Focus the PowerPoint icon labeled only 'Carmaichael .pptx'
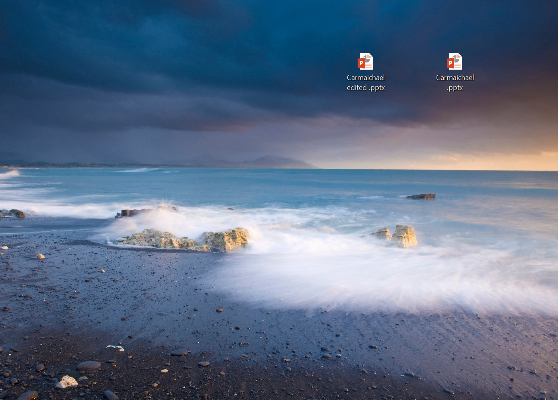Viewport: 558px width, 400px height. (x=454, y=62)
